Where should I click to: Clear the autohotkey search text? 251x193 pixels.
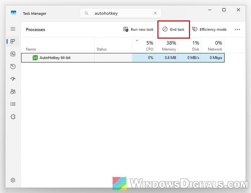(x=155, y=13)
